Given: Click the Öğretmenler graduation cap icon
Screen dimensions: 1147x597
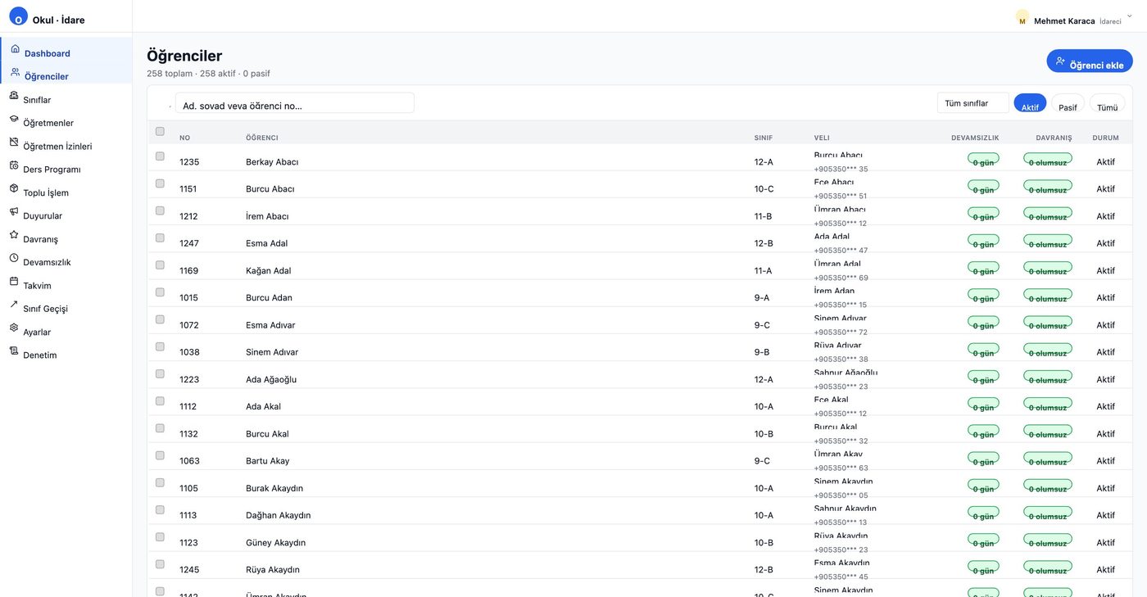Looking at the screenshot, I should point(14,119).
